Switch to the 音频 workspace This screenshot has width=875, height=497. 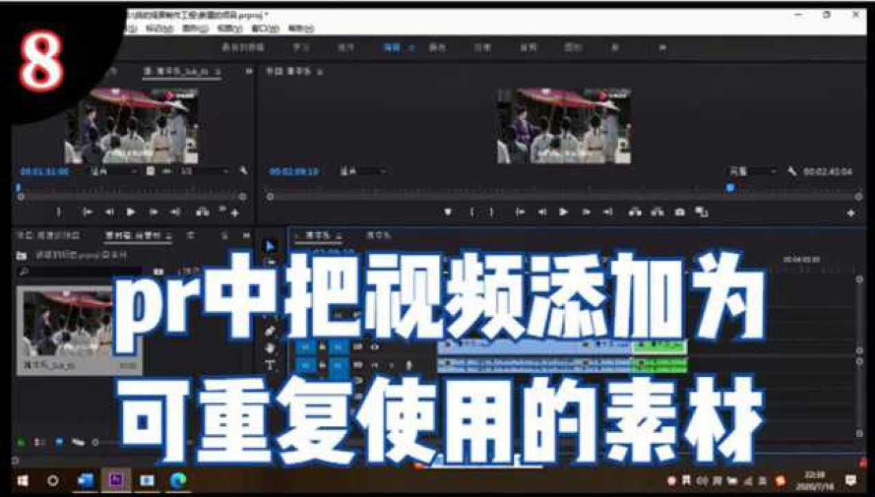(528, 48)
